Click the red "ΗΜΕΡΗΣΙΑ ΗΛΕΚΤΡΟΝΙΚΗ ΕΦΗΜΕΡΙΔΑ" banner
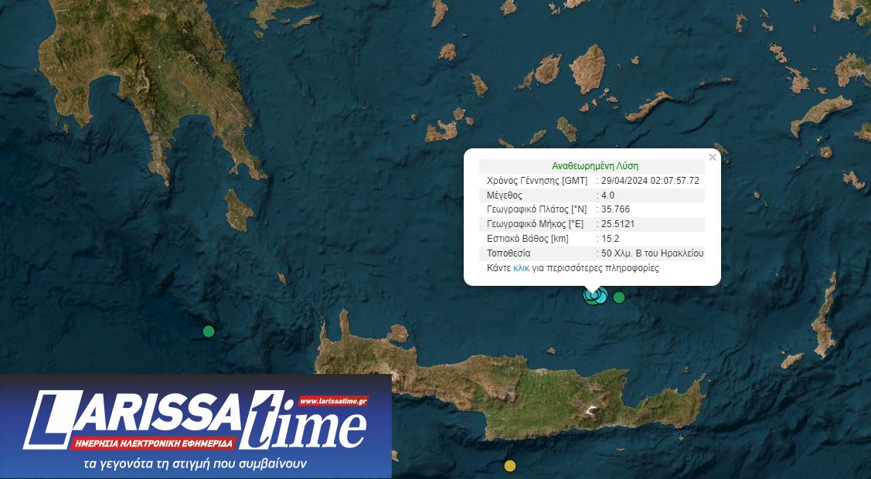This screenshot has width=871, height=479. coord(152,445)
